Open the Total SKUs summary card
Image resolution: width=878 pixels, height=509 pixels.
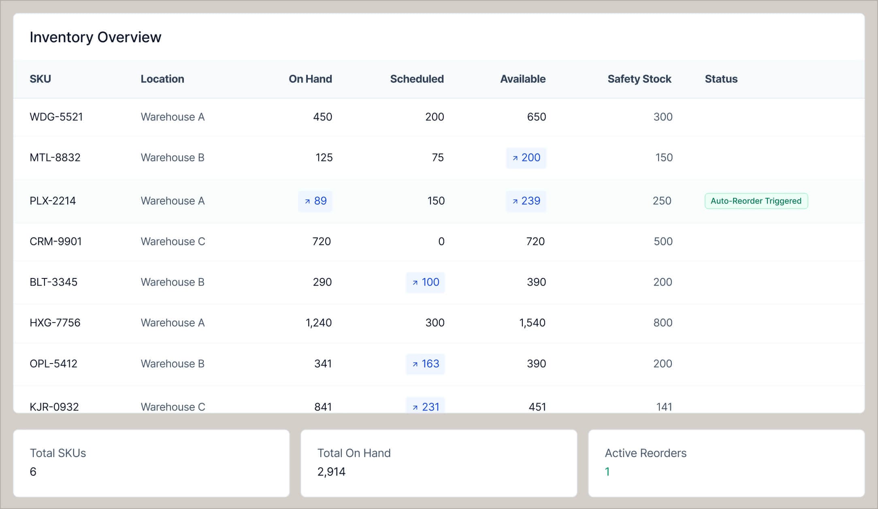pyautogui.click(x=151, y=463)
